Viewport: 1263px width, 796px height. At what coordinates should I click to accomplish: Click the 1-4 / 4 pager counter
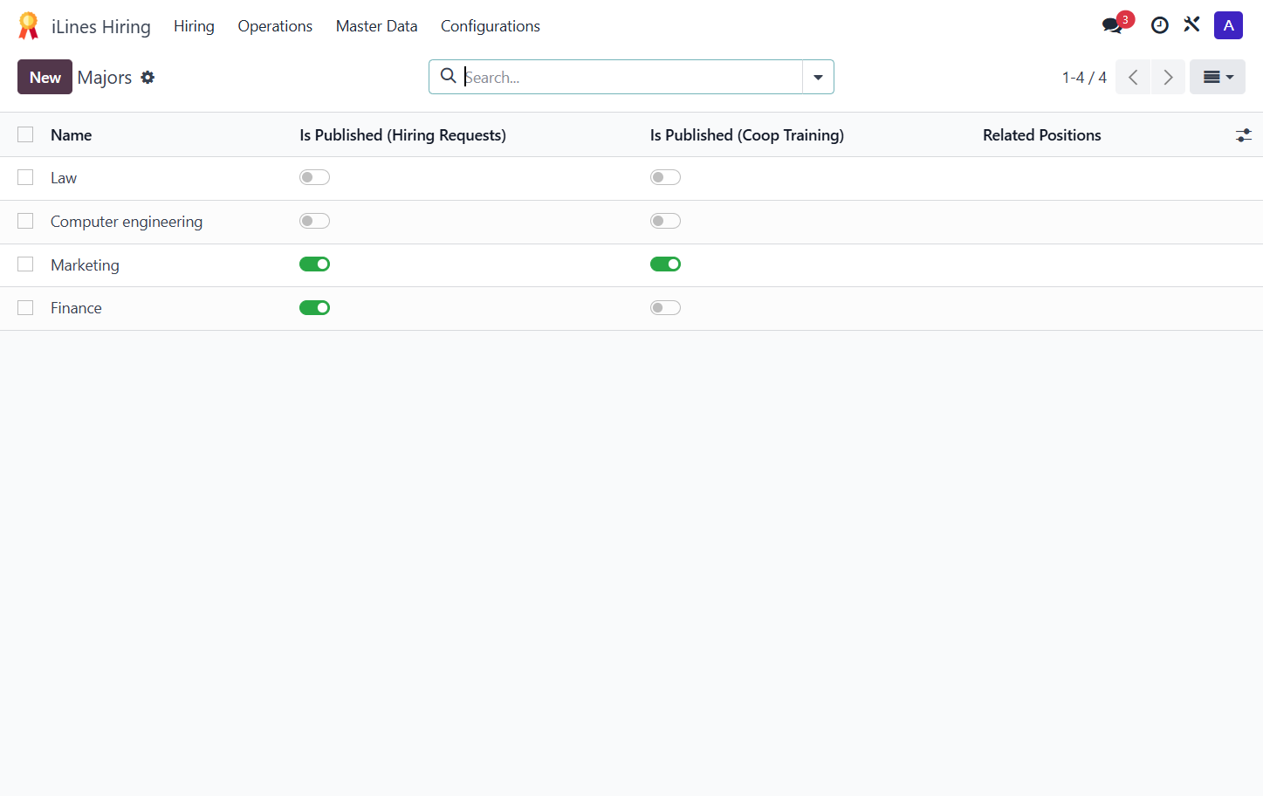(x=1084, y=78)
